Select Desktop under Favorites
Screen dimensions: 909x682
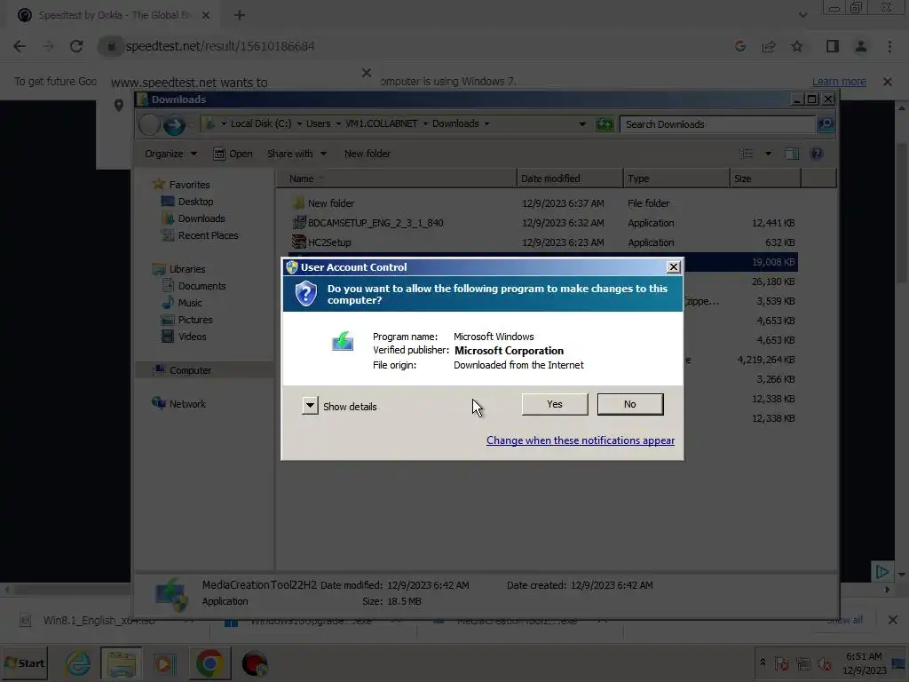[187, 202]
